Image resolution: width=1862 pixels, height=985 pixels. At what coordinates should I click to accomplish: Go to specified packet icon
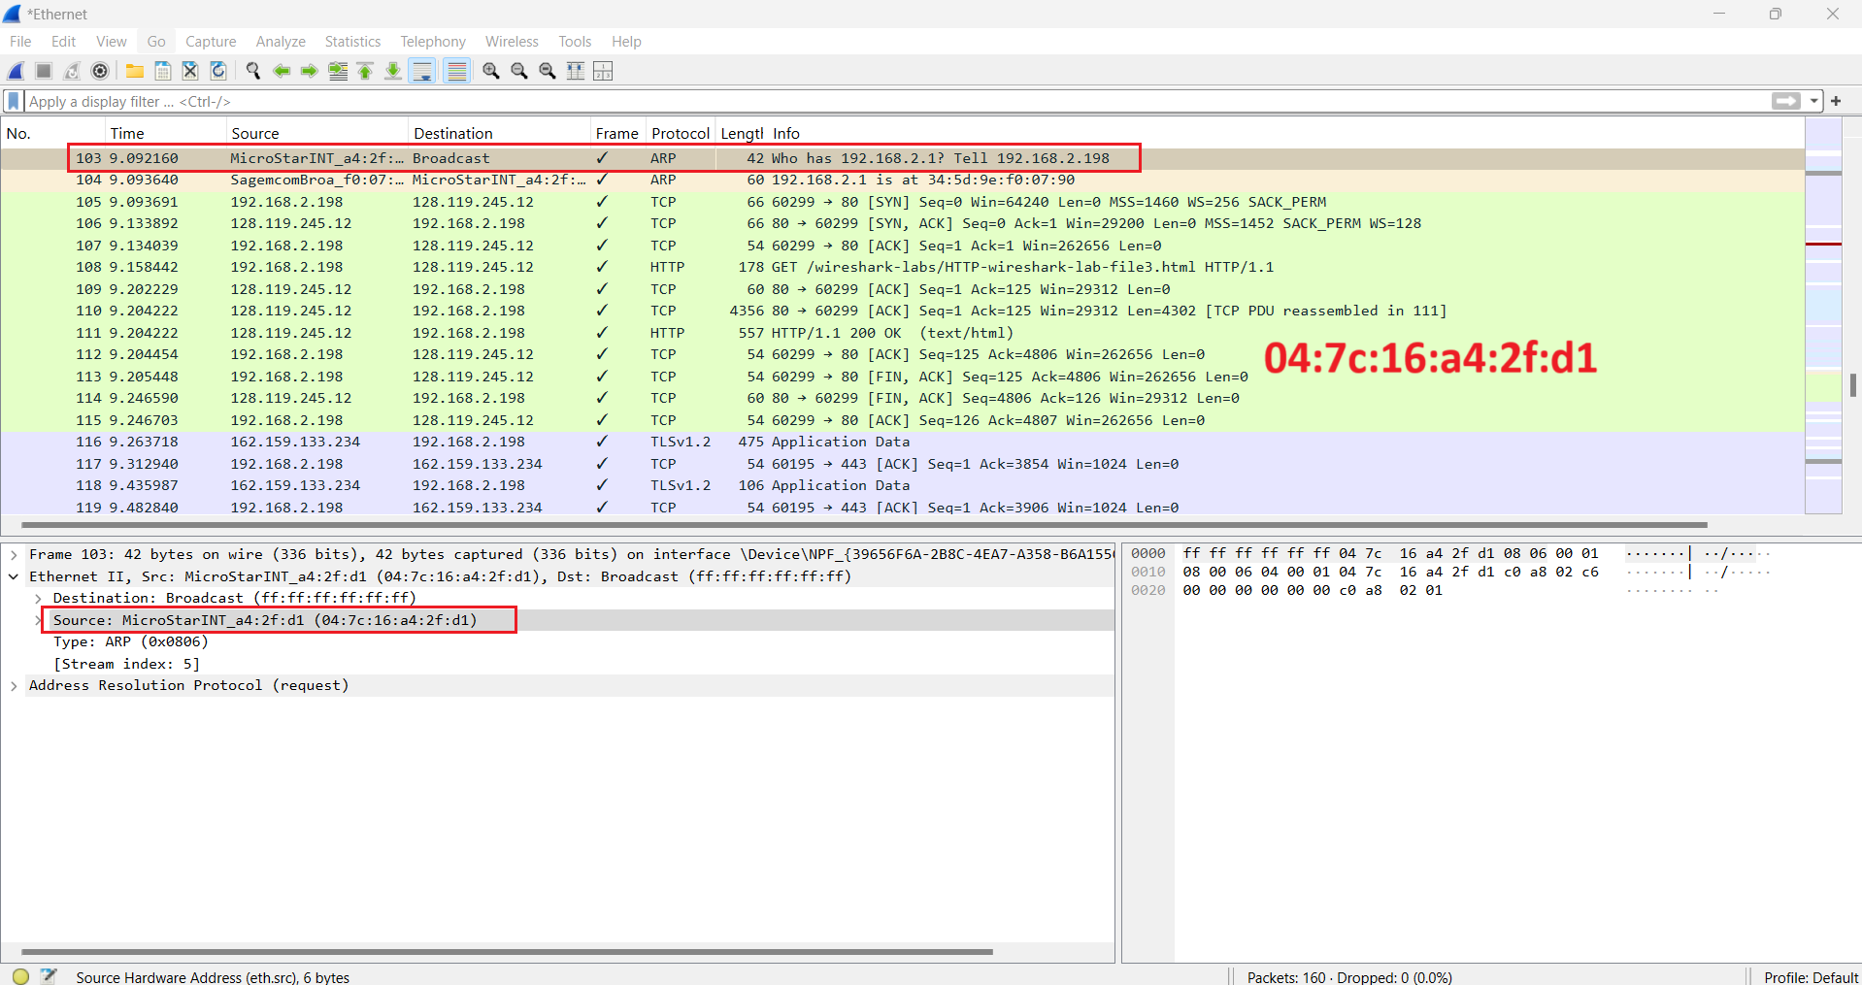point(338,71)
